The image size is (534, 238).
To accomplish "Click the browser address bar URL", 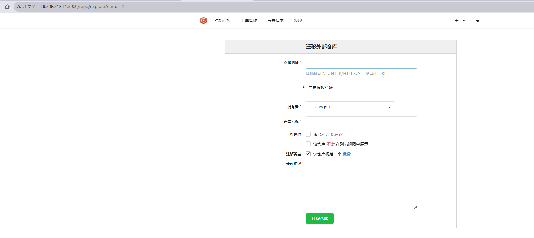I will click(82, 7).
